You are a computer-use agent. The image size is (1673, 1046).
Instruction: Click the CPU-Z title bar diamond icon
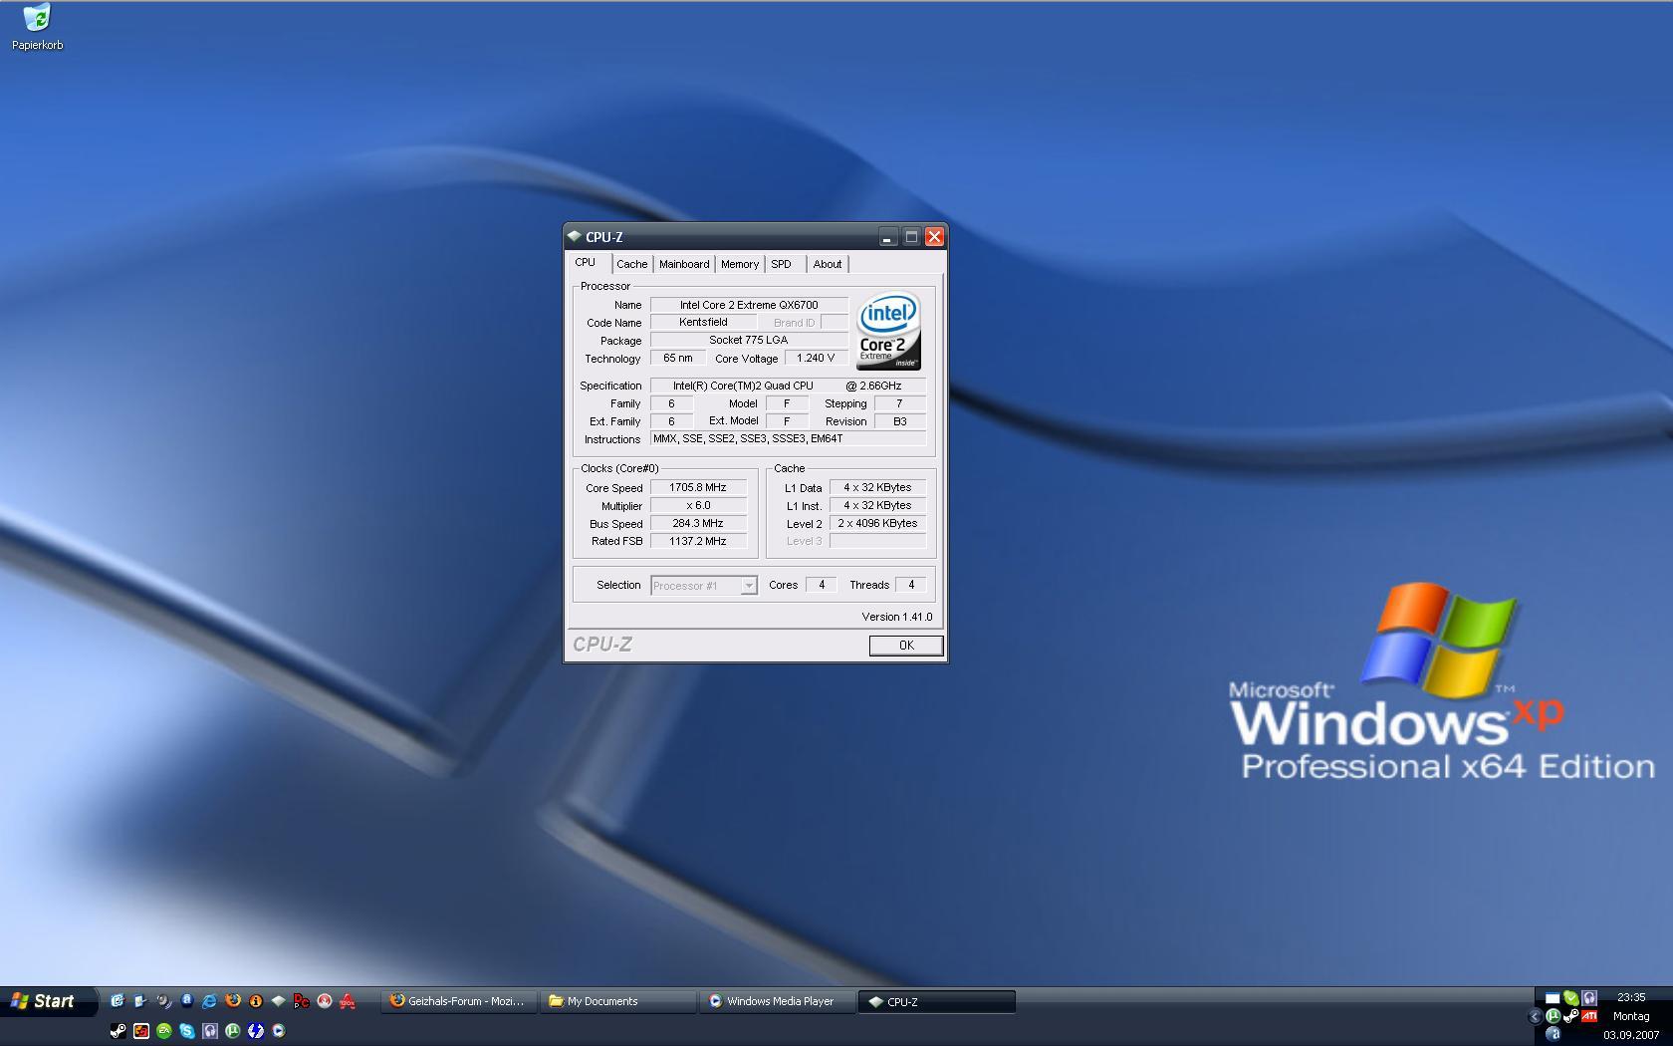pyautogui.click(x=574, y=236)
